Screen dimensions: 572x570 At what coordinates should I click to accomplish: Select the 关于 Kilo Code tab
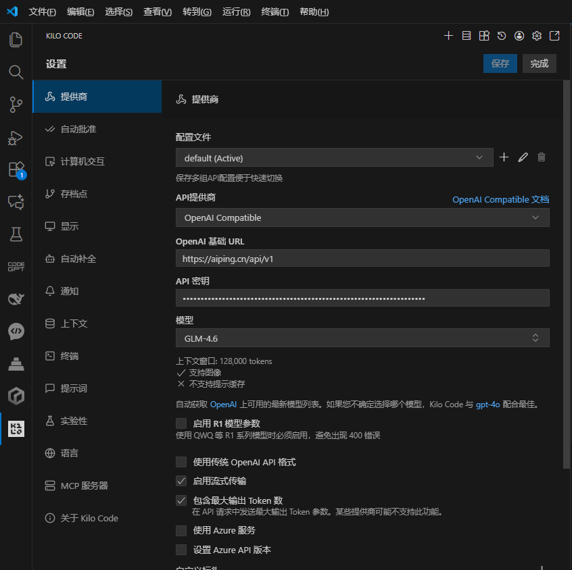click(x=97, y=518)
